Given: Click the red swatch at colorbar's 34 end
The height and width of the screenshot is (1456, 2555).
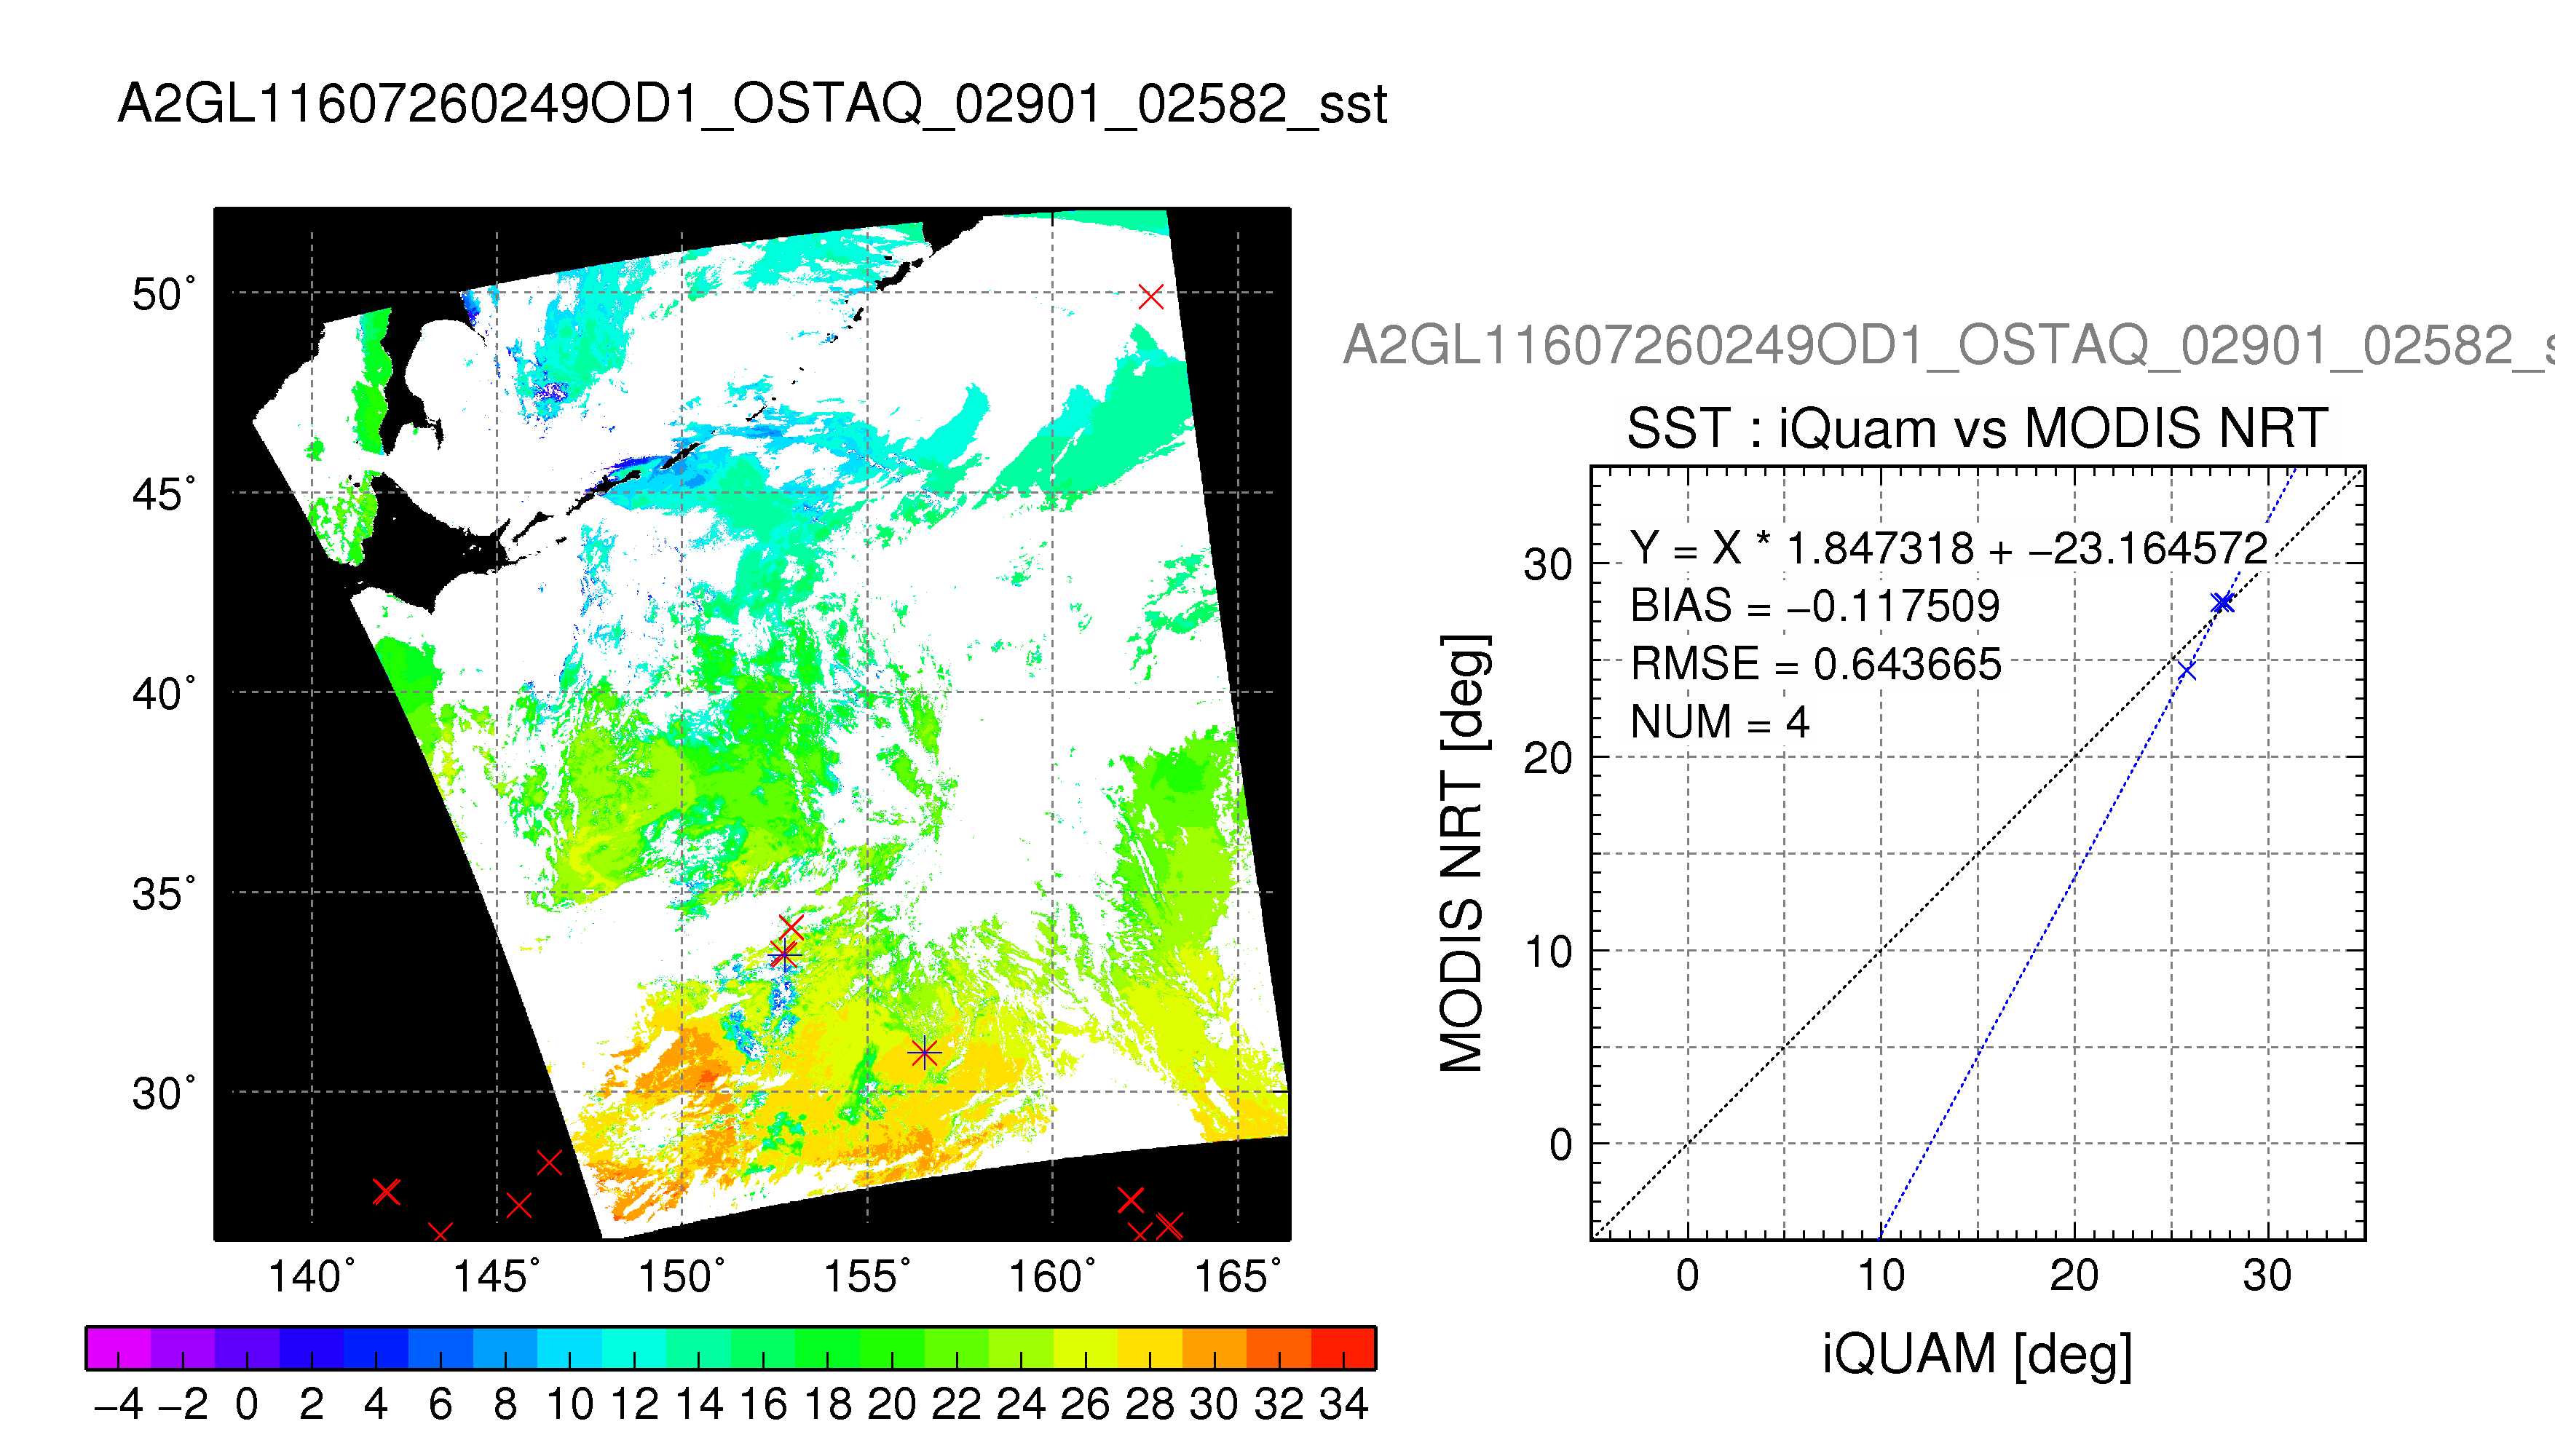Looking at the screenshot, I should tap(1343, 1348).
